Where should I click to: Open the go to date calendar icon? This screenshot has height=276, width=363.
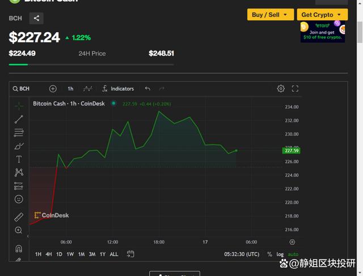pyautogui.click(x=130, y=254)
